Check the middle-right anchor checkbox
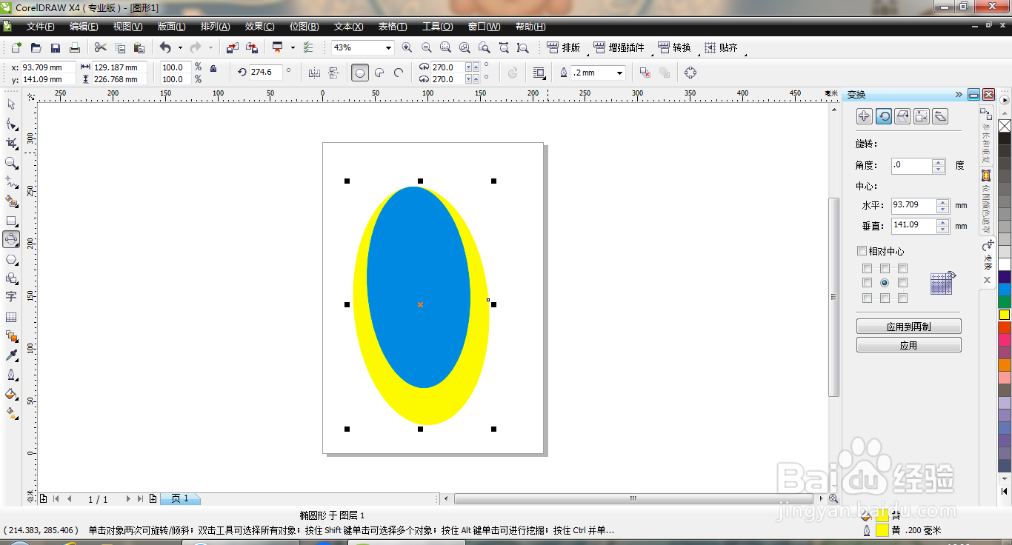The width and height of the screenshot is (1012, 545). pos(902,283)
